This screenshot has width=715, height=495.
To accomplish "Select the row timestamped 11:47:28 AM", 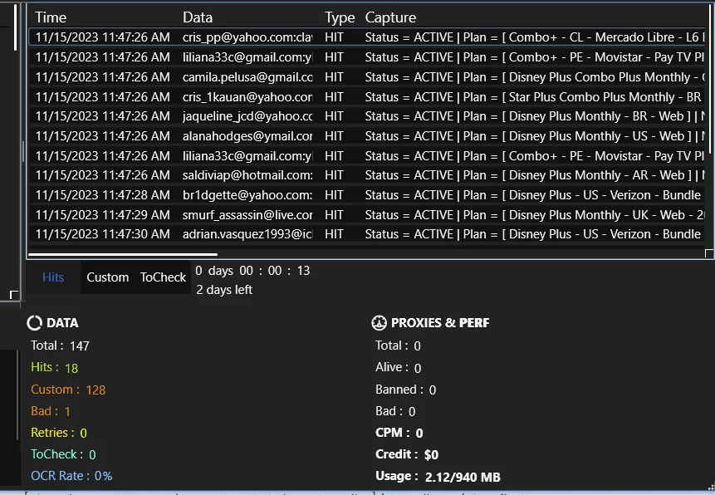I will 367,195.
